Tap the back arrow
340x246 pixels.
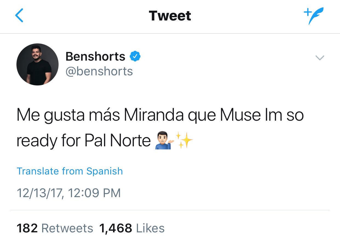pyautogui.click(x=19, y=16)
